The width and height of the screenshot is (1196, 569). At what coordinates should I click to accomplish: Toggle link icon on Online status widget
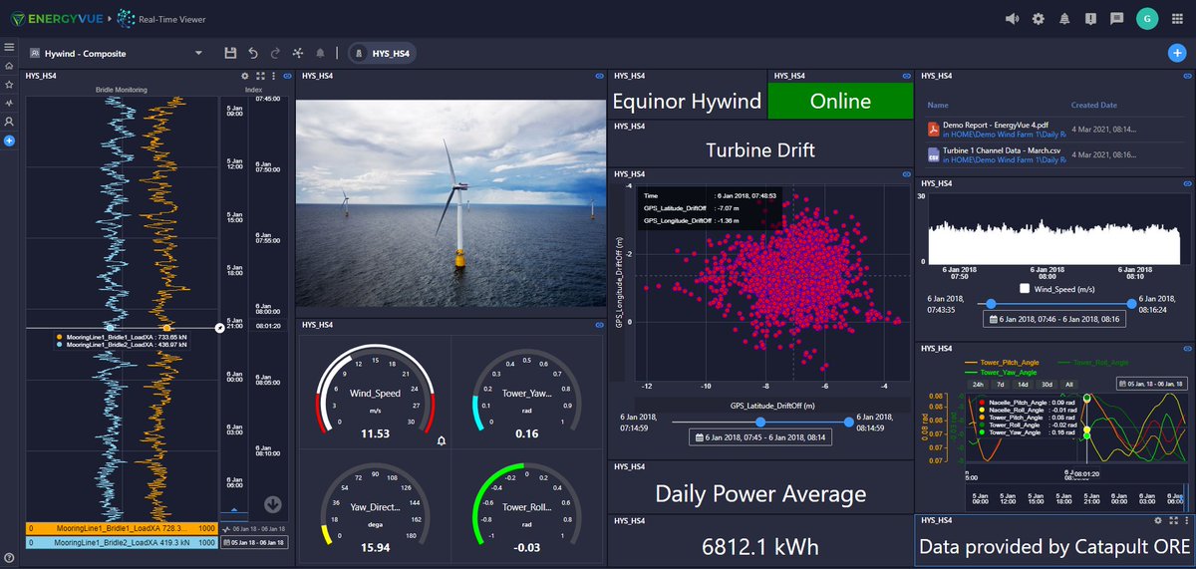[x=905, y=76]
